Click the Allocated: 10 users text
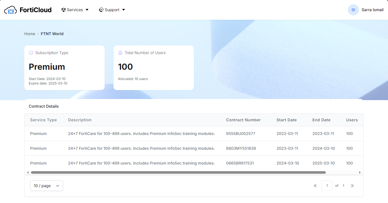 [133, 79]
